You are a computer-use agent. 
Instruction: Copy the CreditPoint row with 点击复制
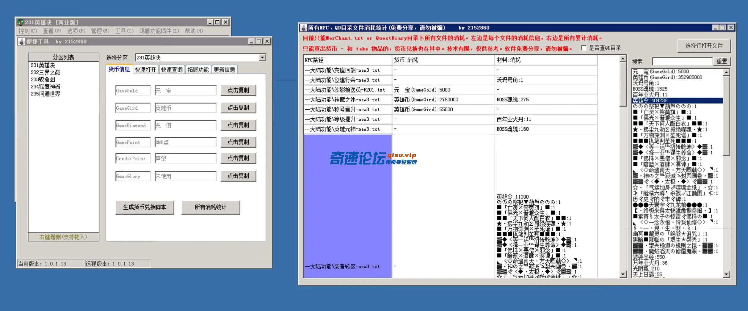coord(238,158)
